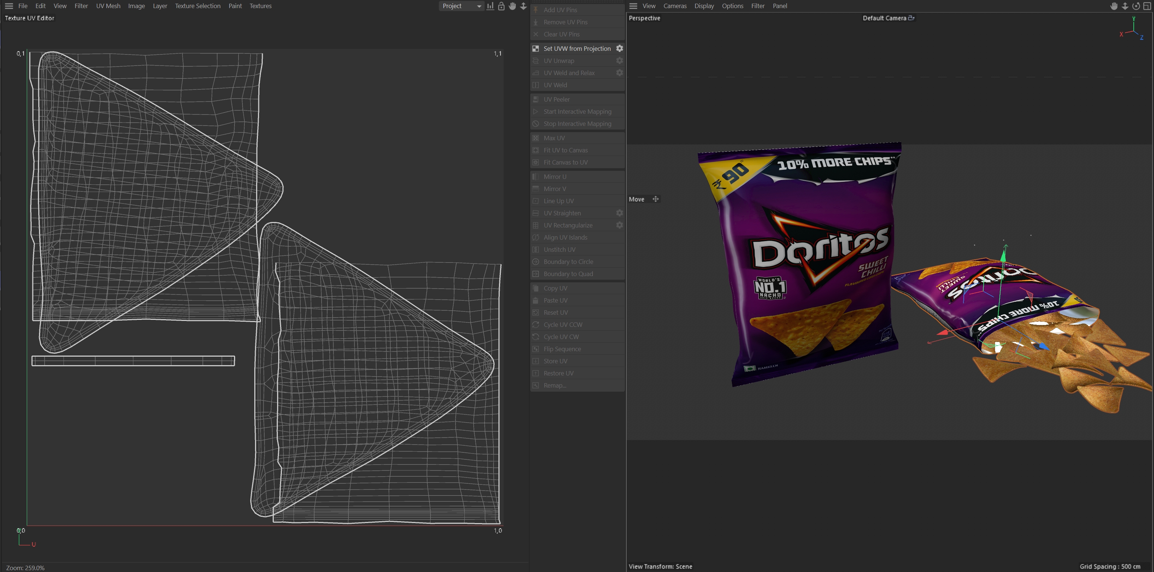Click the pan hand icon in UV editor
The height and width of the screenshot is (572, 1154).
tap(513, 6)
